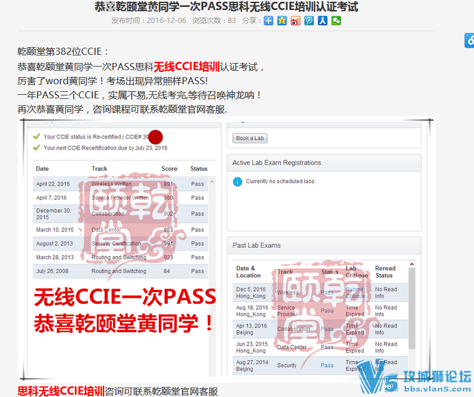Click the Book a Lab button
The height and width of the screenshot is (397, 474).
250,138
